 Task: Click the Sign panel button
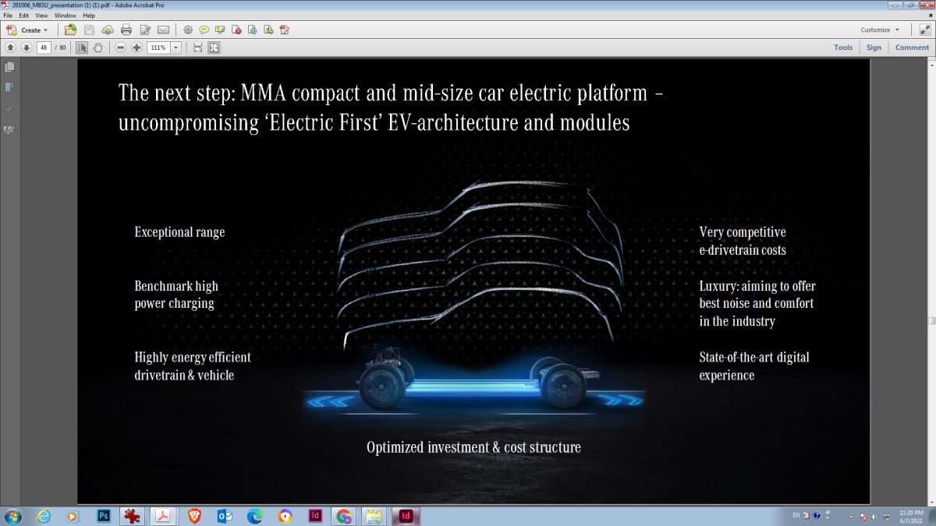(x=874, y=47)
